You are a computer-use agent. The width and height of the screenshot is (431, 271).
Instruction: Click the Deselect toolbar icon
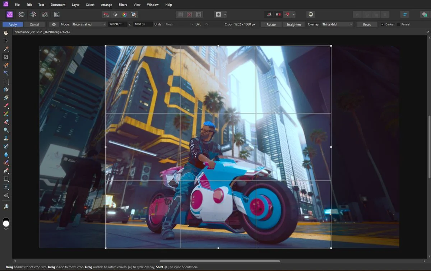(189, 14)
